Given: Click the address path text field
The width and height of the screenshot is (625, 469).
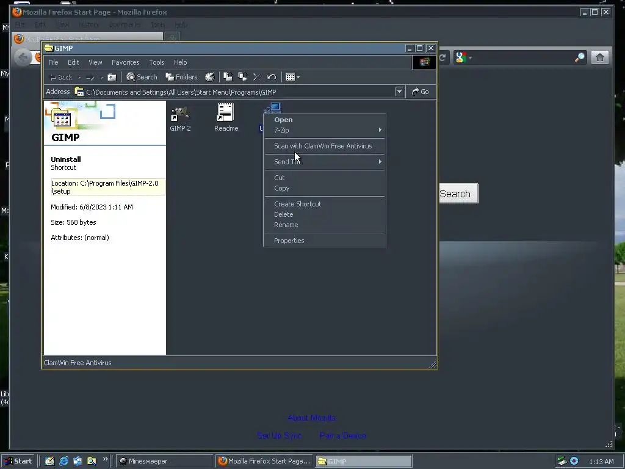Looking at the screenshot, I should point(235,92).
